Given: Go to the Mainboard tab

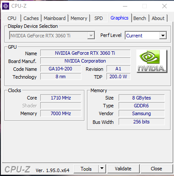Looking at the screenshot, I should [55, 18].
